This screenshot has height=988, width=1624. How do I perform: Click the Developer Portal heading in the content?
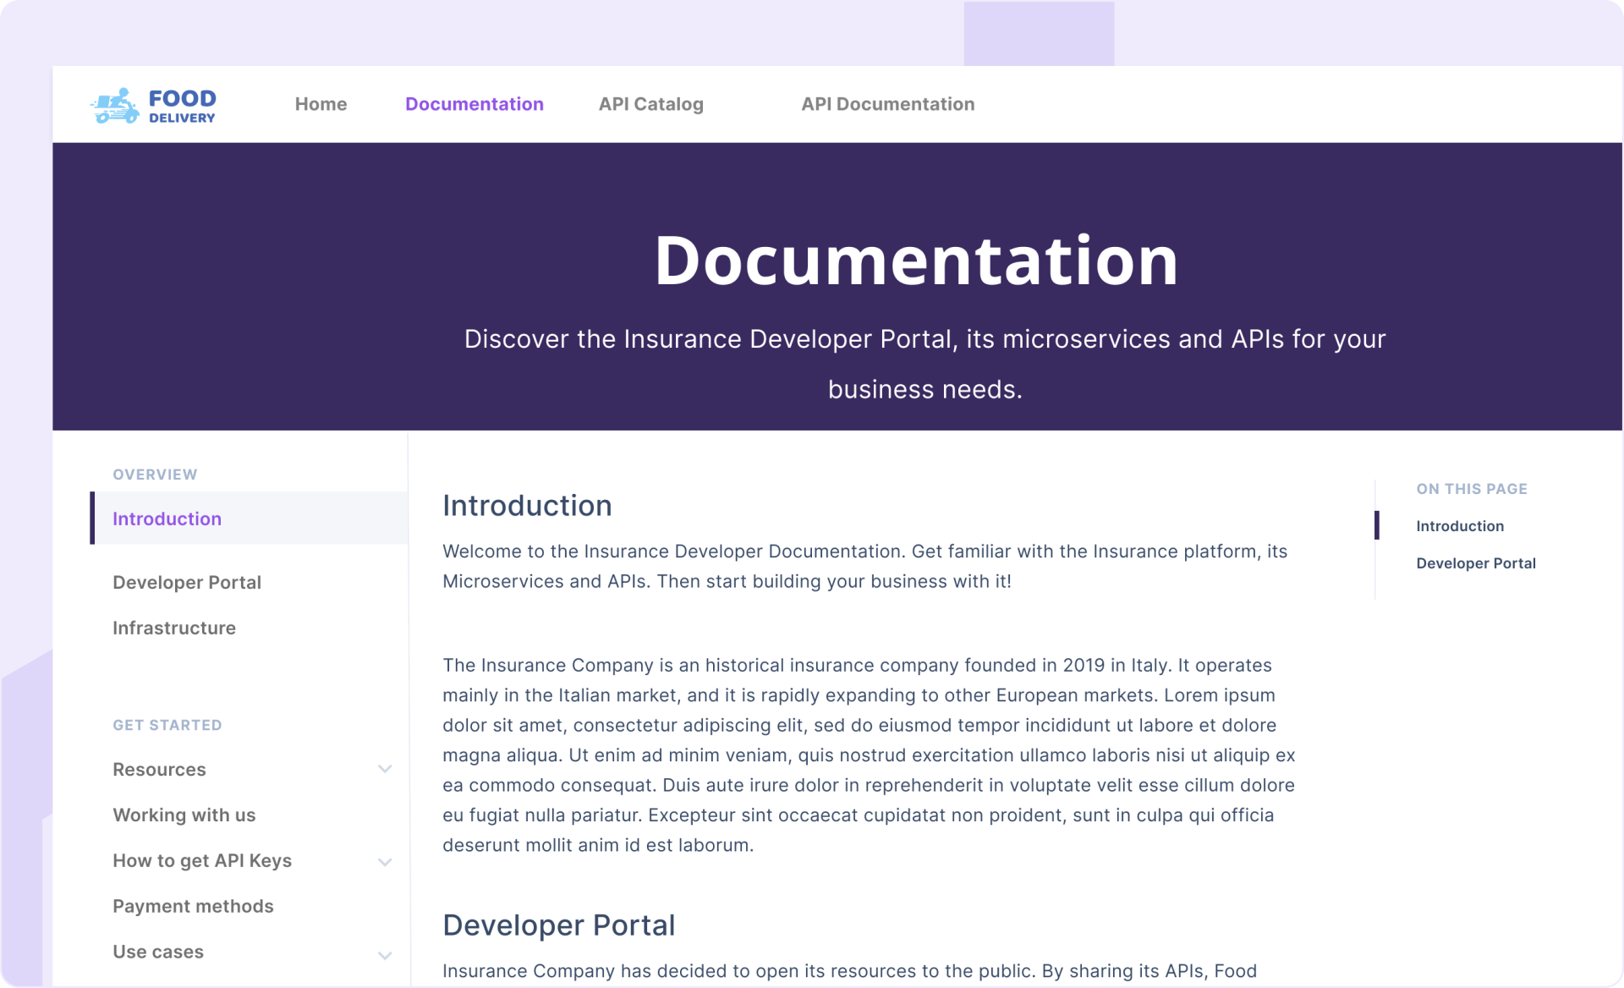click(558, 925)
